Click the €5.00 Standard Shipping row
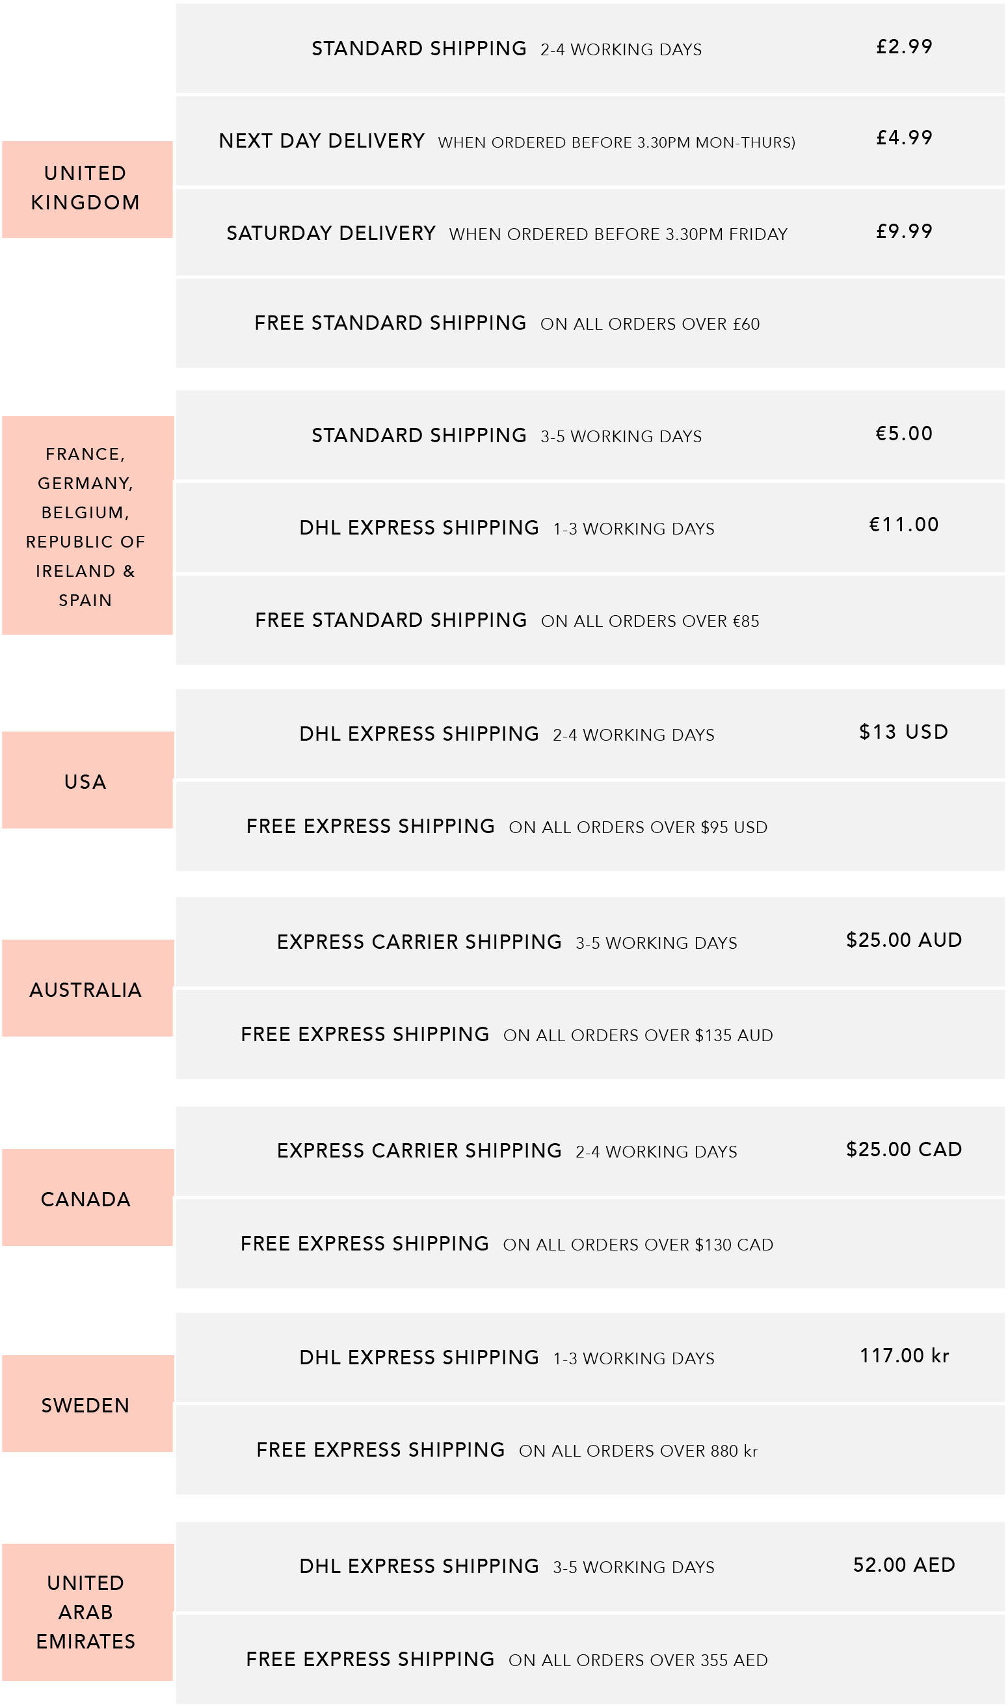This screenshot has width=1008, height=1707. tap(590, 434)
